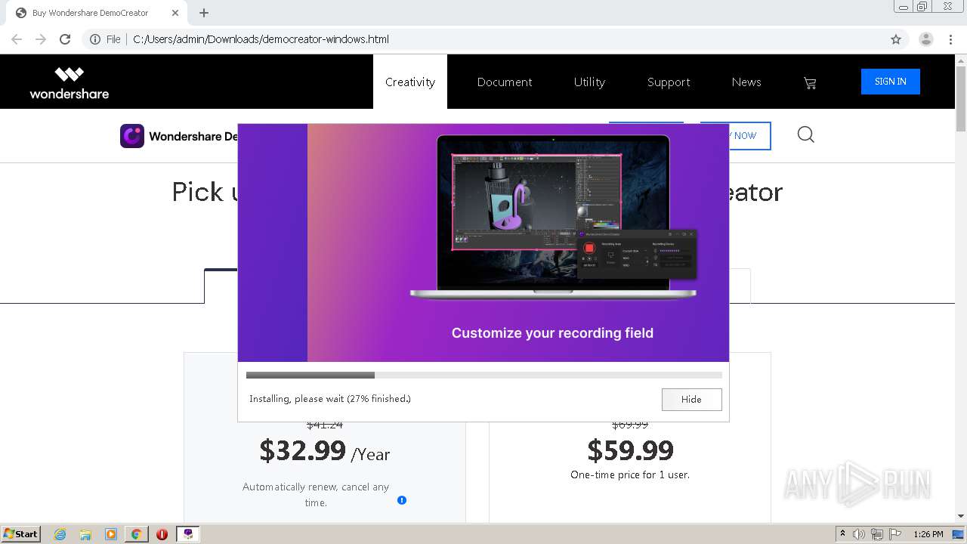Click 'One-time price for 1 user.' text

(630, 475)
